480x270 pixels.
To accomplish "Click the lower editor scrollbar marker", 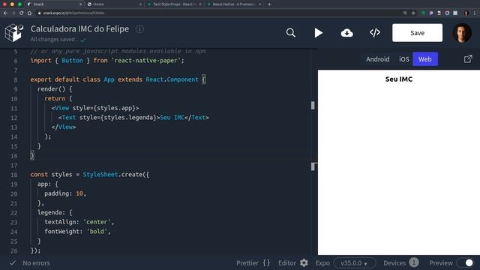I will pos(313,166).
